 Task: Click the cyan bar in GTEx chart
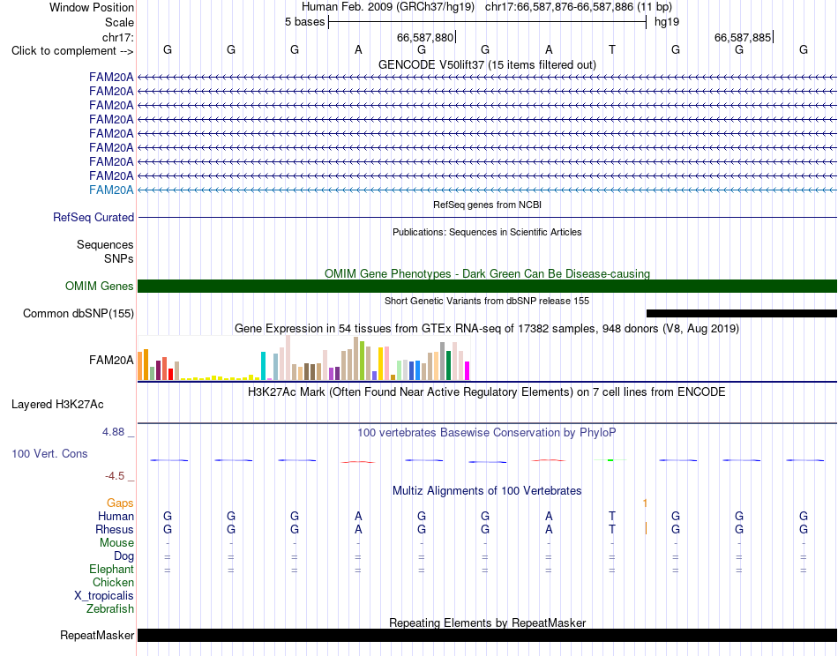pyautogui.click(x=263, y=366)
